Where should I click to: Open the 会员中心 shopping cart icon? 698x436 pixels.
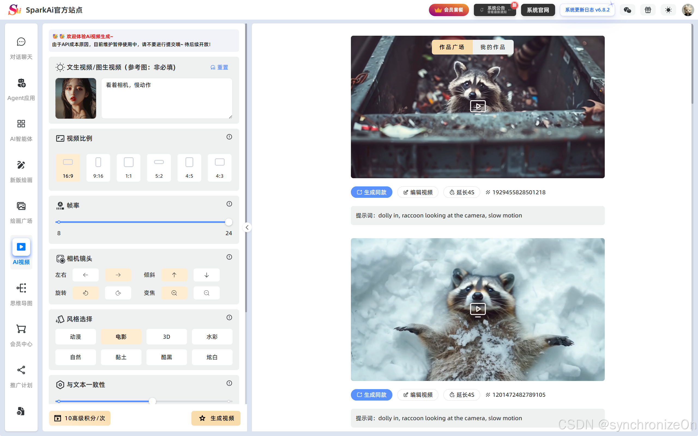(21, 329)
